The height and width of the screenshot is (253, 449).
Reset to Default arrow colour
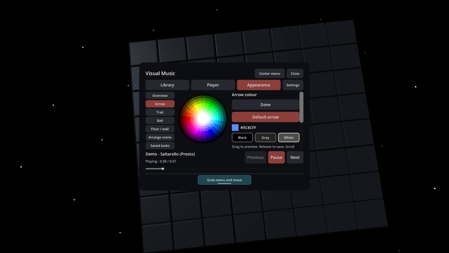[265, 117]
